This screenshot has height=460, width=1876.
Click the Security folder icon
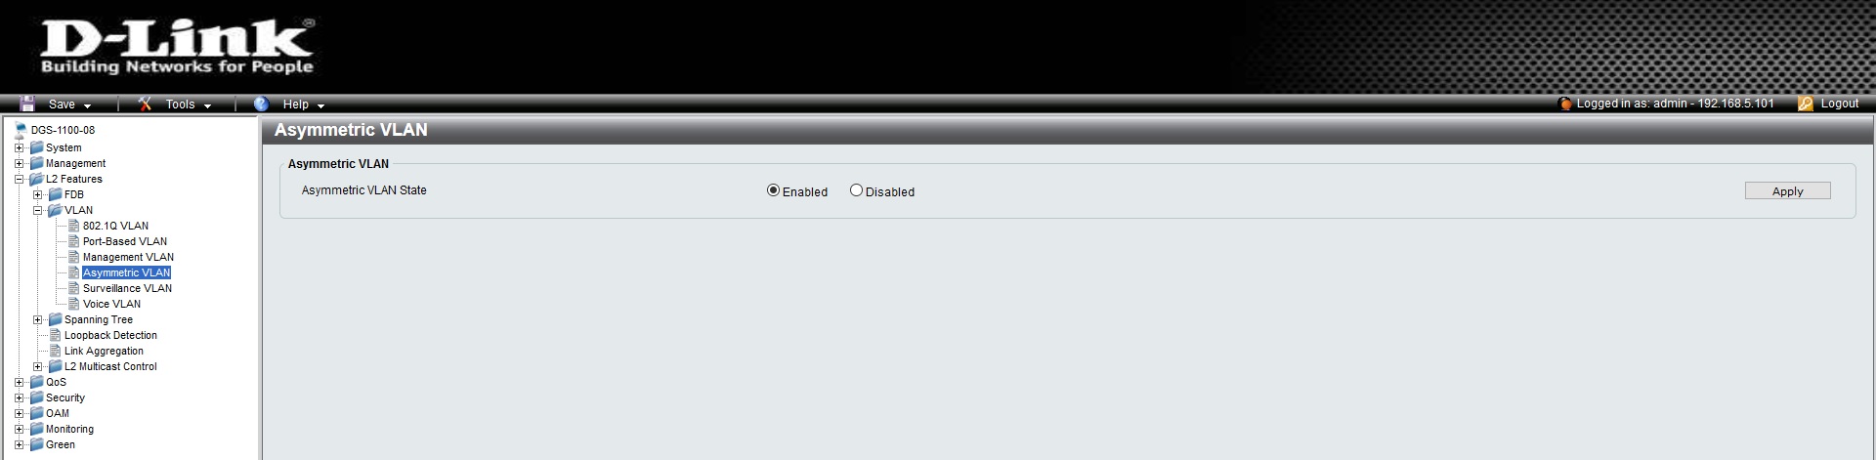pos(37,397)
